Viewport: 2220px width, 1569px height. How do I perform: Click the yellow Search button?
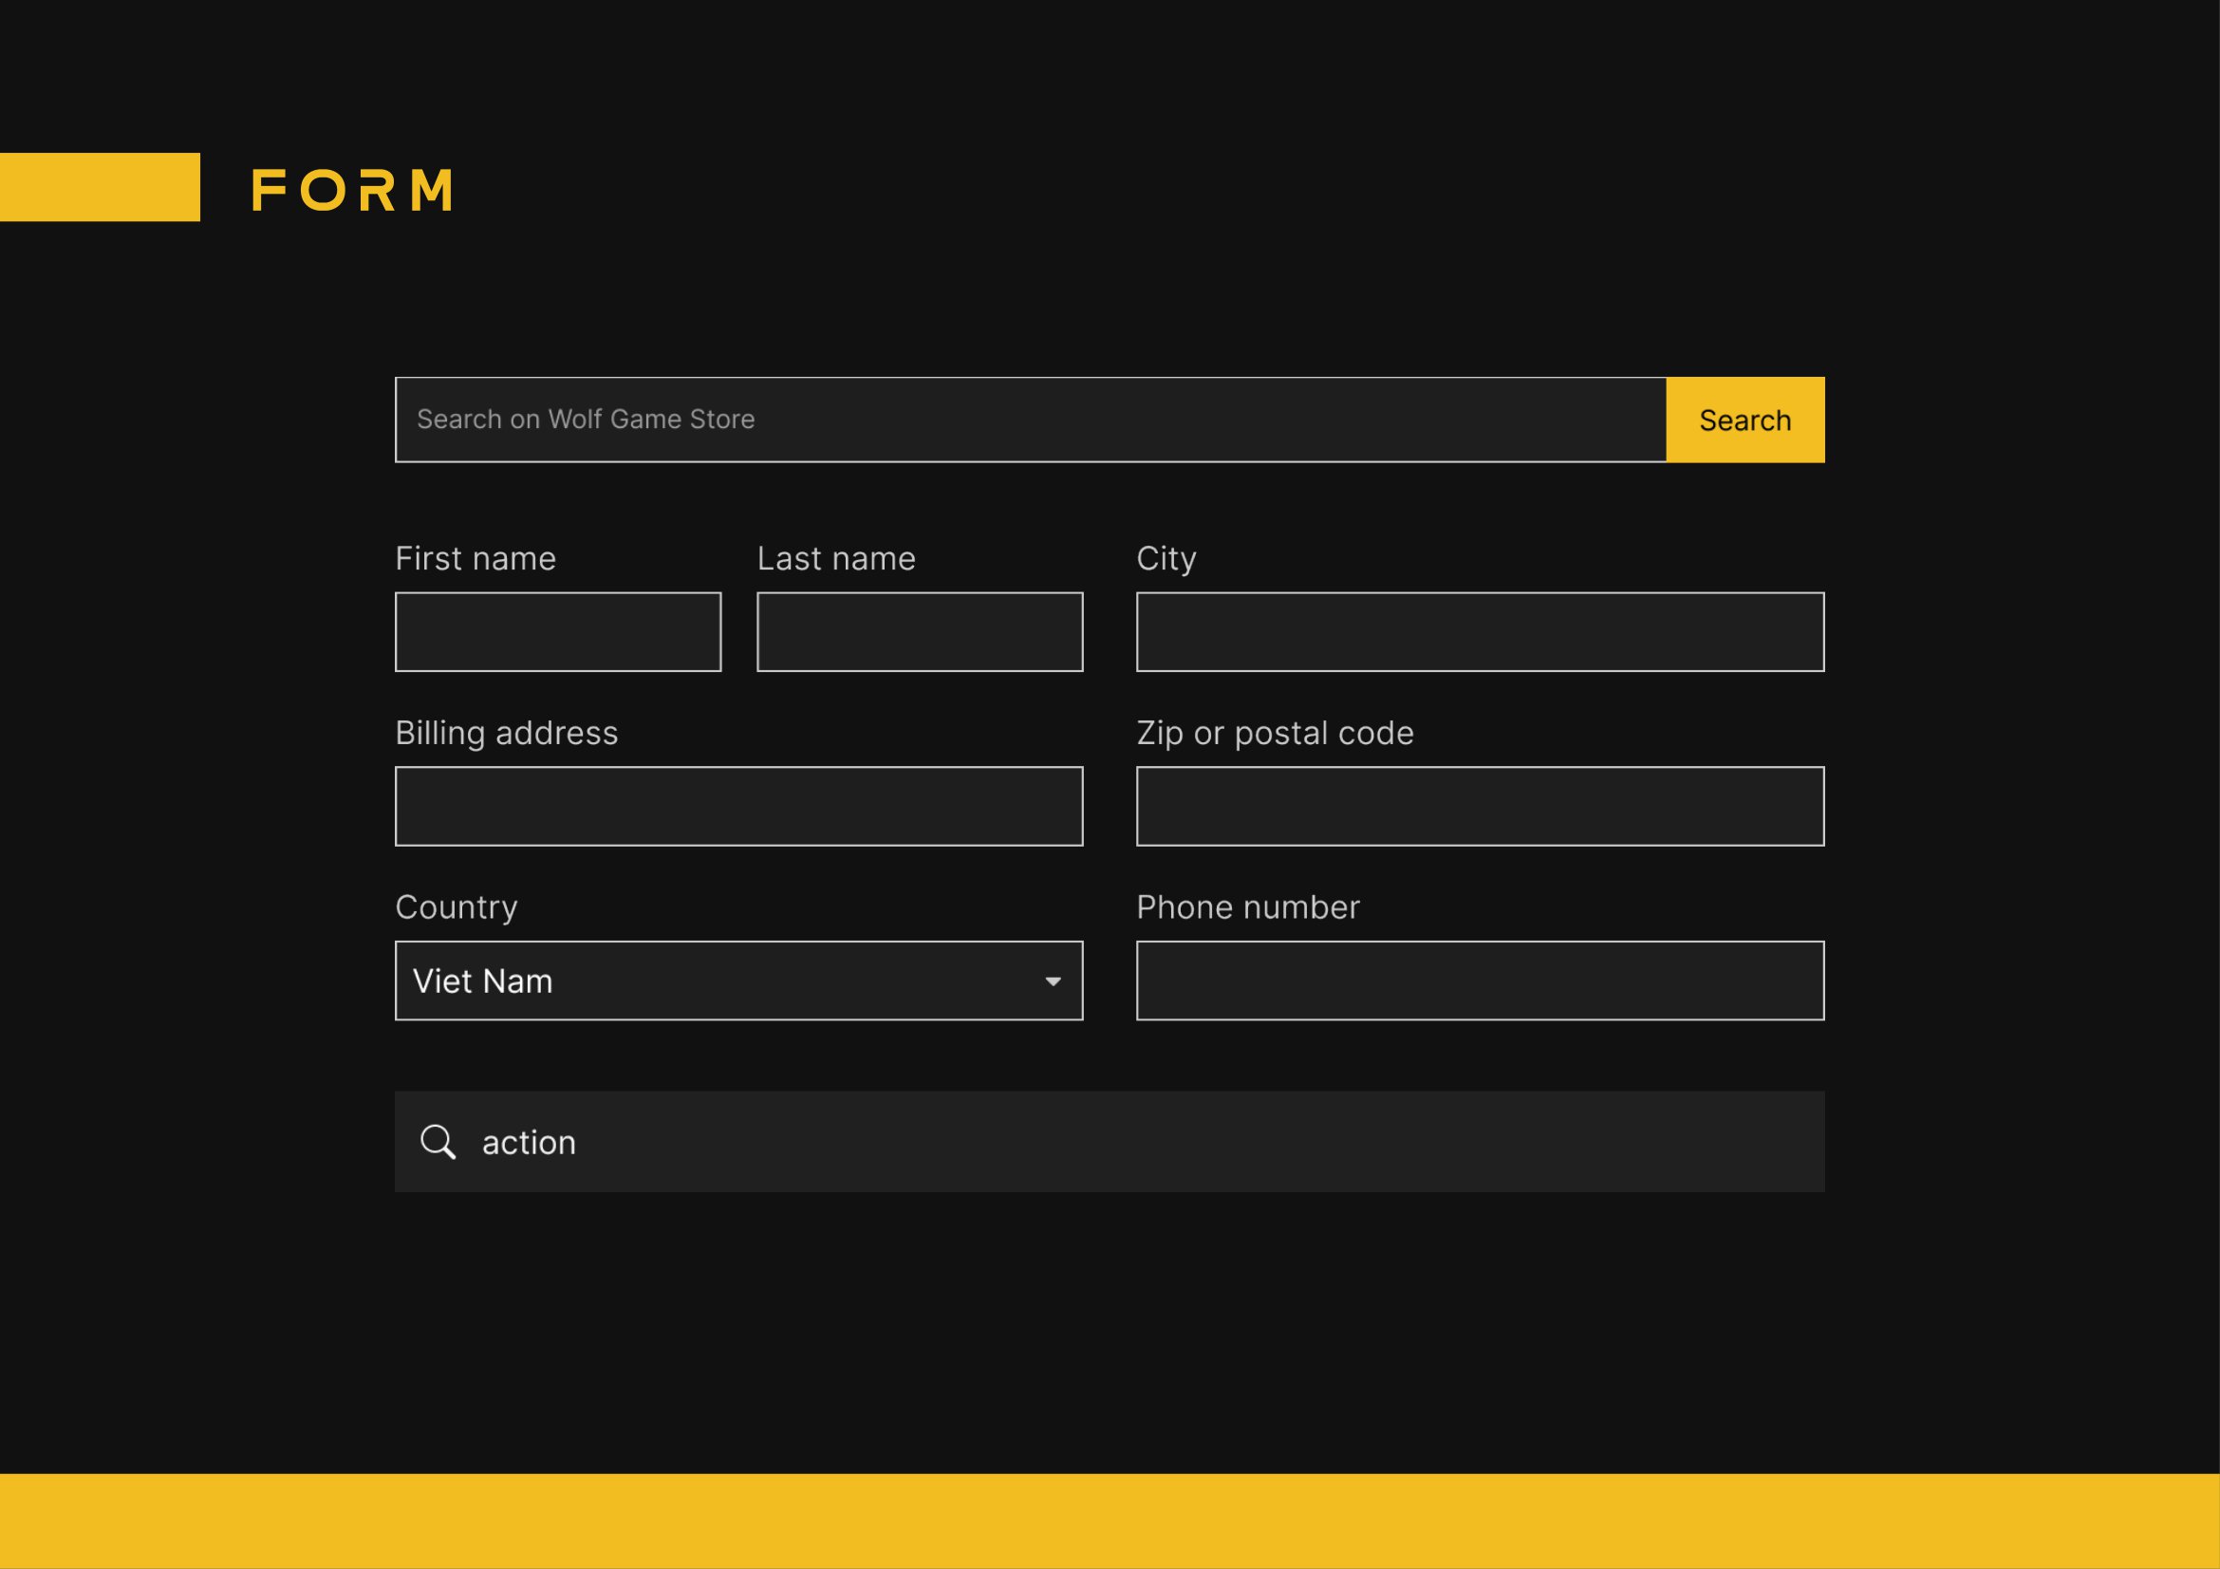[x=1745, y=420]
